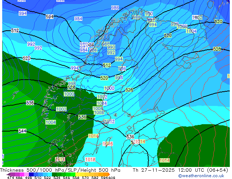
Task: Click the orange arrow tip ending the legend
Action: click(x=109, y=174)
